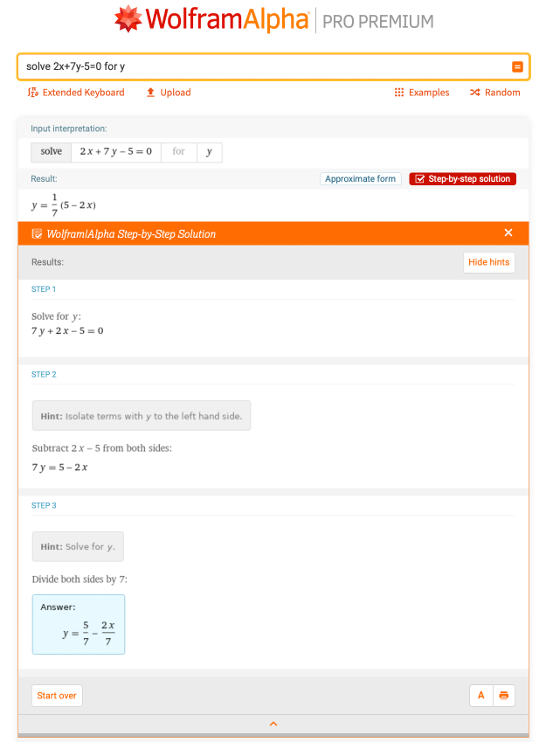Click the 'Results:' label
This screenshot has width=553, height=756.
pos(48,262)
